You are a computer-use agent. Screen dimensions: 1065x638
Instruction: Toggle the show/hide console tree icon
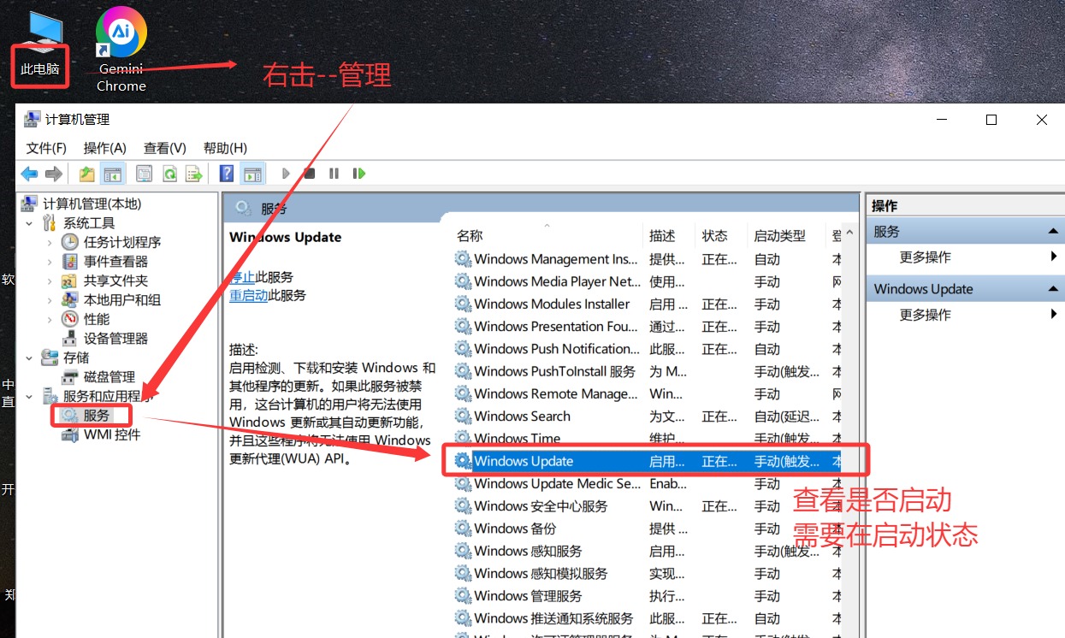[x=112, y=174]
